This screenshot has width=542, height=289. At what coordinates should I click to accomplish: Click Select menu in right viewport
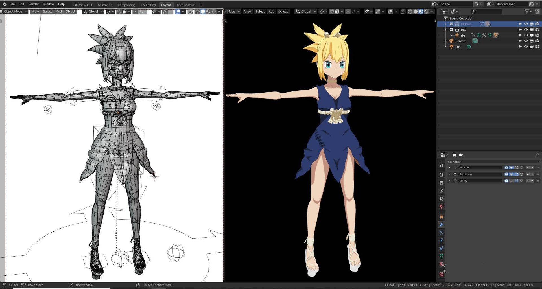coord(260,12)
